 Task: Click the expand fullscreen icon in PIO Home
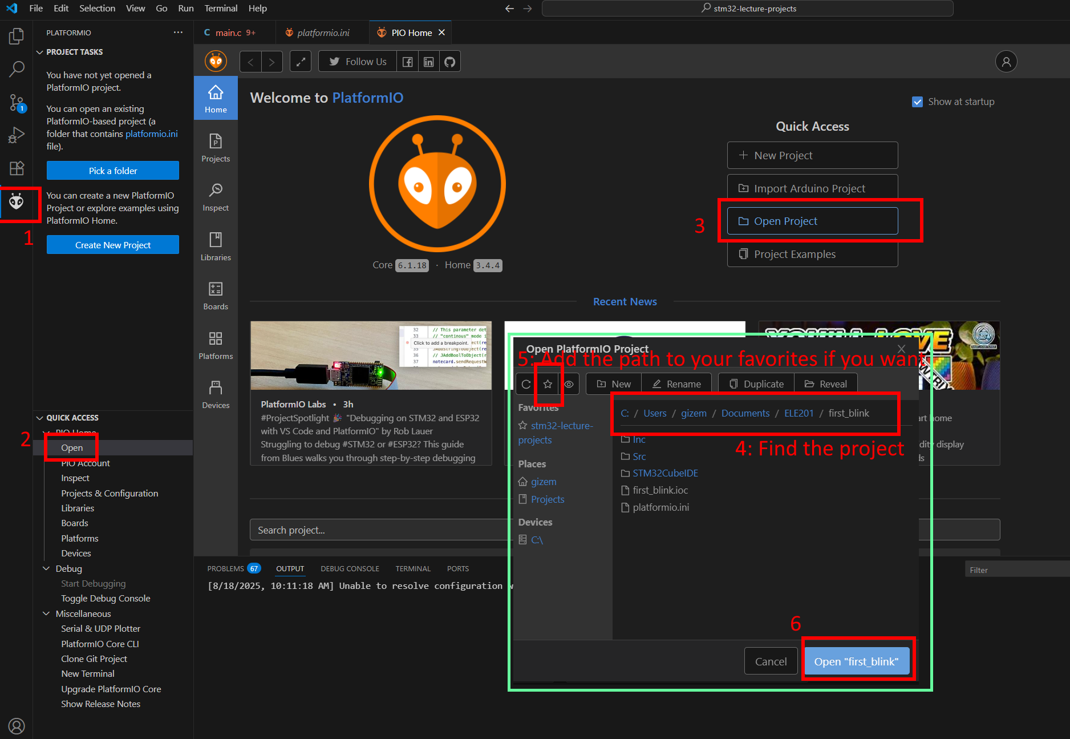[301, 62]
